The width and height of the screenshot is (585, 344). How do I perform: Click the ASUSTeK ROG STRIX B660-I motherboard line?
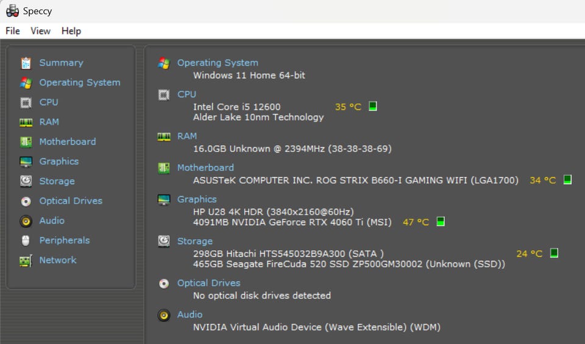click(355, 181)
